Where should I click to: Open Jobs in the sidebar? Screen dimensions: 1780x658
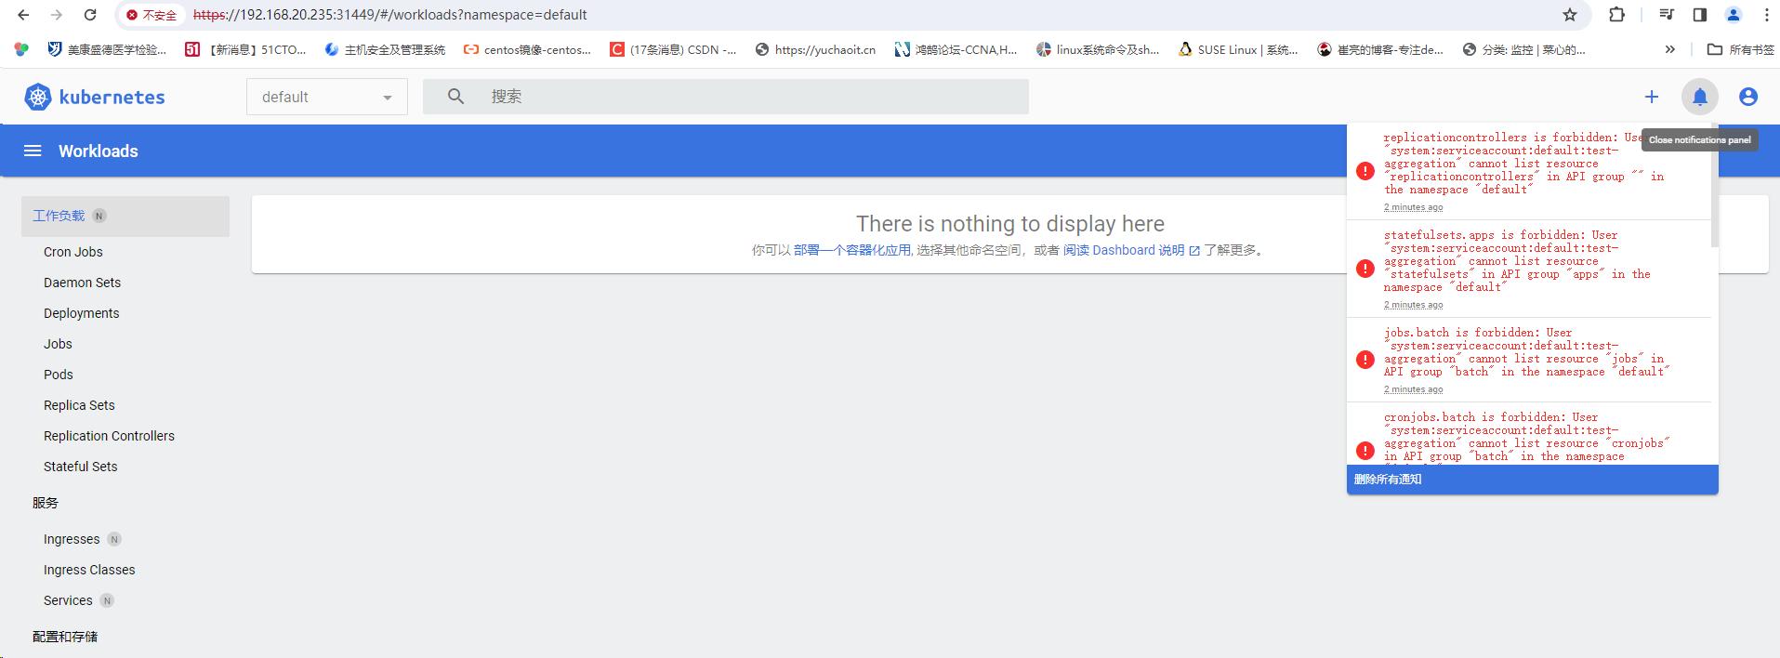58,344
